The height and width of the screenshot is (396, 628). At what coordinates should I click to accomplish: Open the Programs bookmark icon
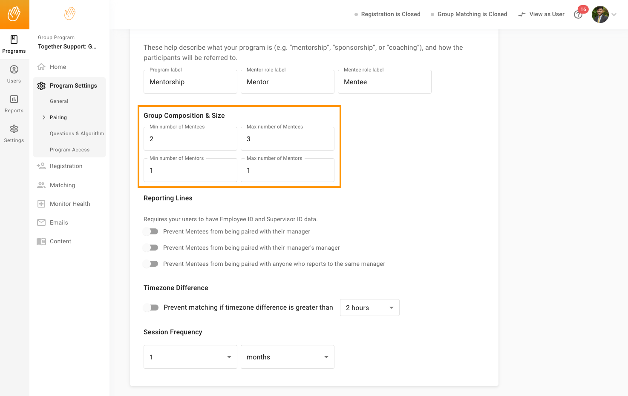pos(14,40)
